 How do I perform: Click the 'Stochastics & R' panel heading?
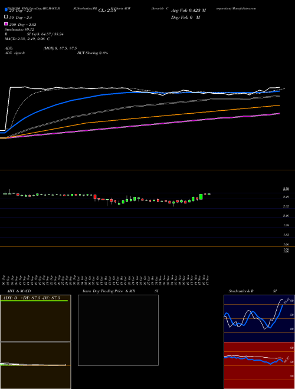click(x=241, y=291)
